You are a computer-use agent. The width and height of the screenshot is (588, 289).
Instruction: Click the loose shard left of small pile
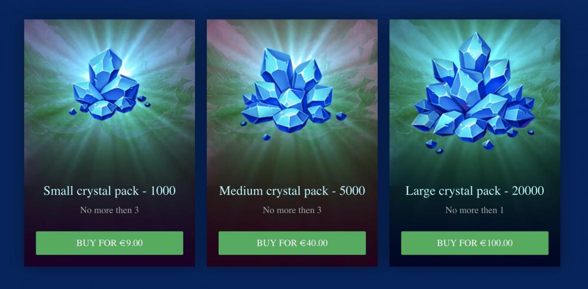click(72, 112)
